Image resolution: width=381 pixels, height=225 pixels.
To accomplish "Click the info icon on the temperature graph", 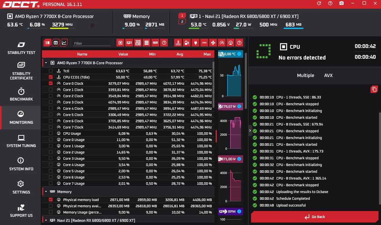I will coord(239,54).
